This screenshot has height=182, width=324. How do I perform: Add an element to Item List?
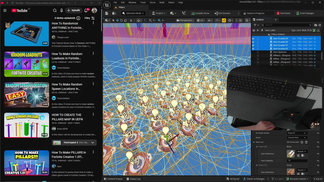(x=302, y=142)
